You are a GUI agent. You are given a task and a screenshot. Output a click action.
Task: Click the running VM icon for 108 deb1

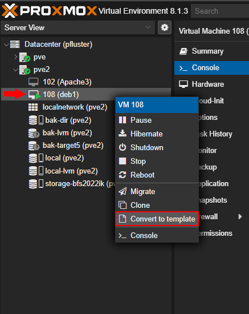34,95
